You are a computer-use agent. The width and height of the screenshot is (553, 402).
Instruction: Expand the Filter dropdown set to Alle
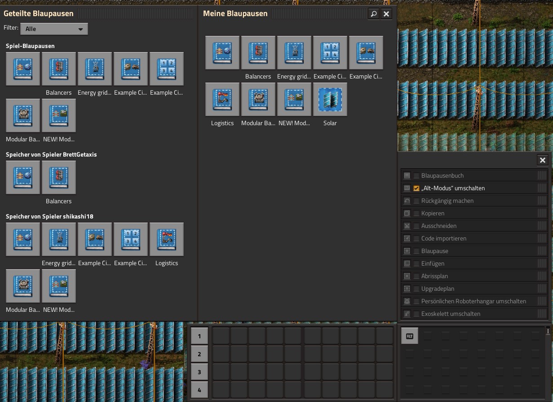(x=54, y=29)
